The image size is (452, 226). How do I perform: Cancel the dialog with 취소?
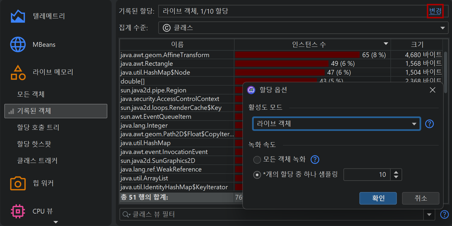click(x=421, y=198)
